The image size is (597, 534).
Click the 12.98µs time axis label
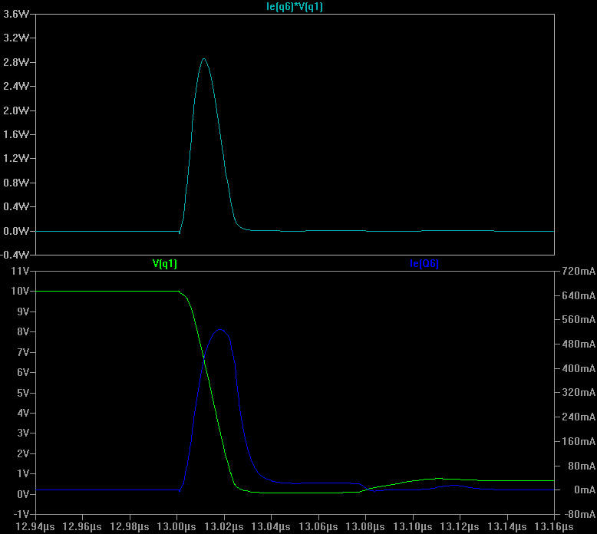click(x=130, y=527)
